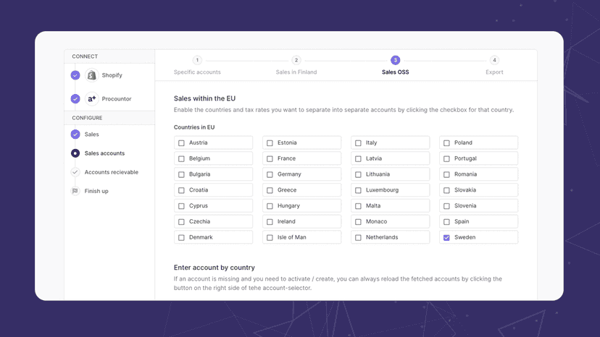Click the flag icon beside Finish up
The height and width of the screenshot is (337, 600).
75,191
